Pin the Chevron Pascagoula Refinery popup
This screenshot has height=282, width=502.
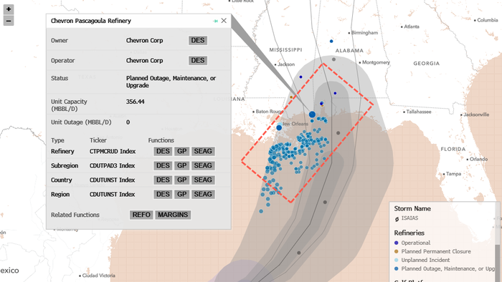[x=215, y=21]
